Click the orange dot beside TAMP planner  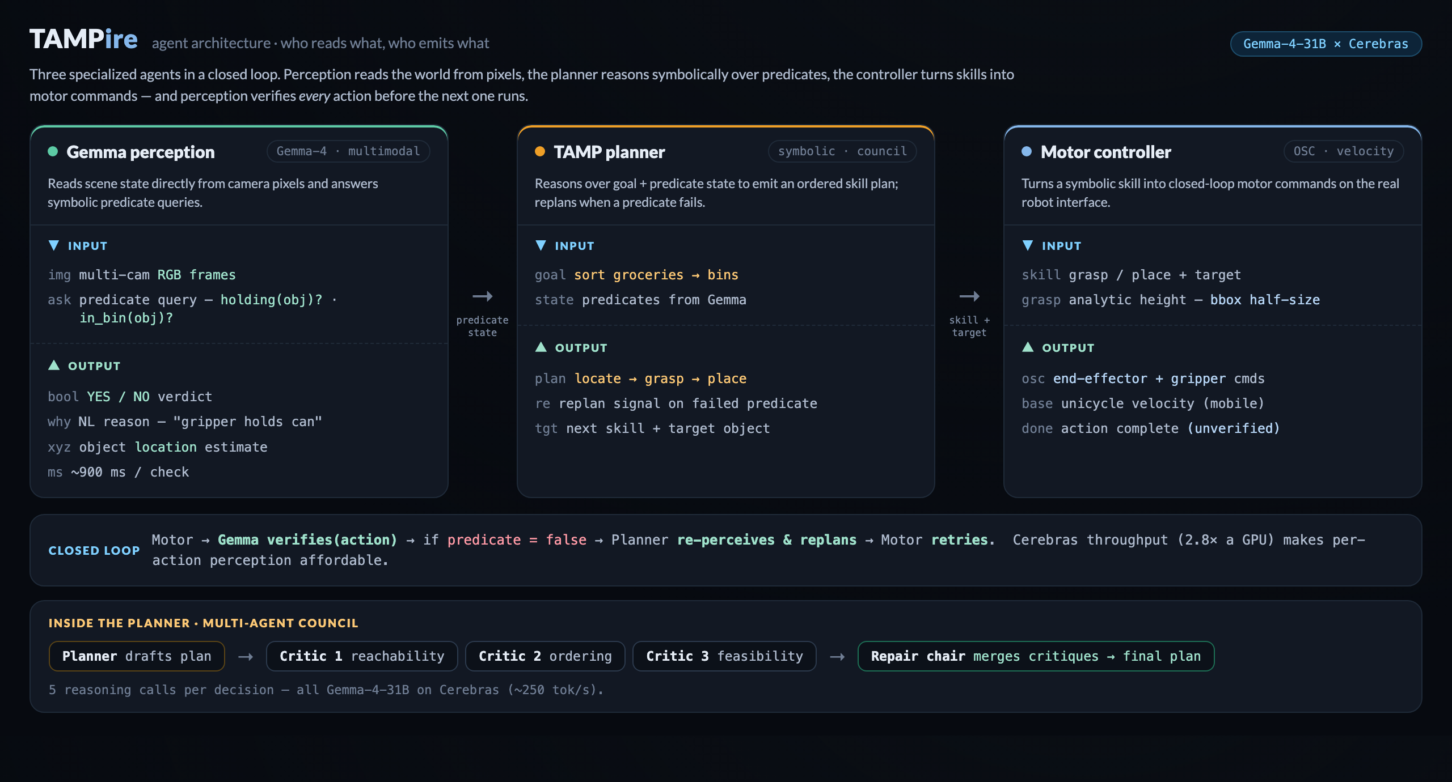pyautogui.click(x=540, y=151)
